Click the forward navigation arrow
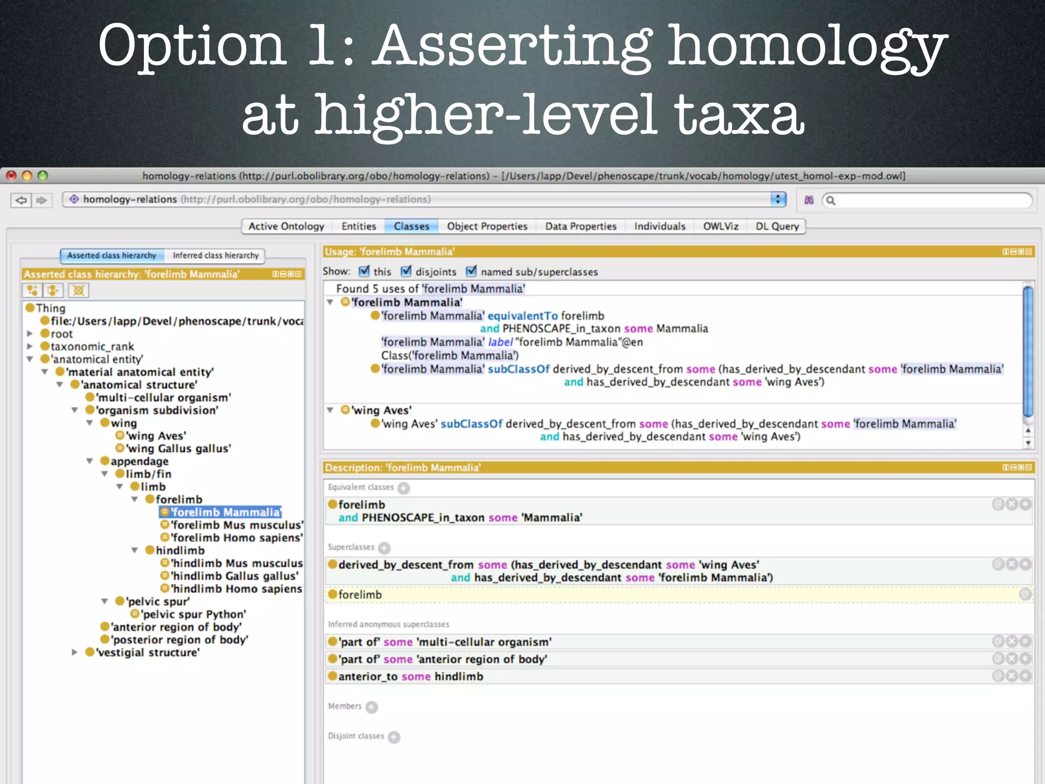1045x784 pixels. coord(41,201)
